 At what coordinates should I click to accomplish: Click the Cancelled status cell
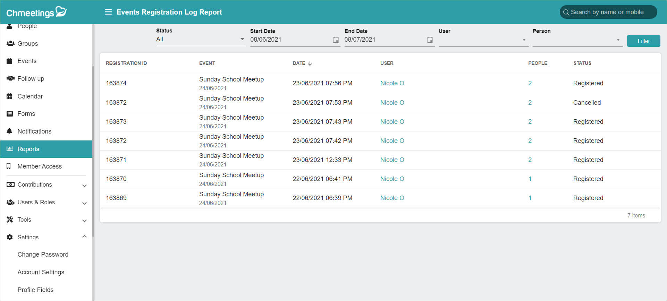tap(587, 103)
